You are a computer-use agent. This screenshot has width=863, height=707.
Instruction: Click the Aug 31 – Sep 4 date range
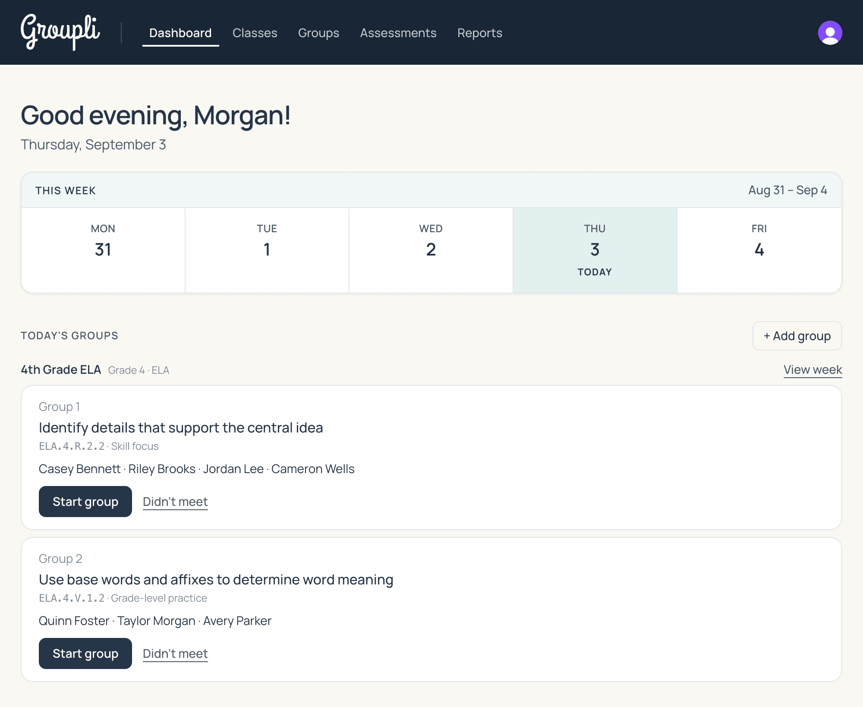point(787,190)
